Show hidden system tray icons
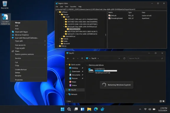170x113 pixels. (x=140, y=109)
